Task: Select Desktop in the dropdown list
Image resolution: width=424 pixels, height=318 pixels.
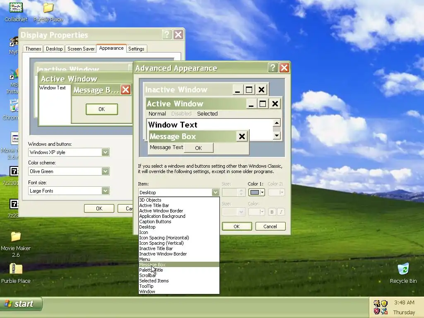Action: (179, 227)
